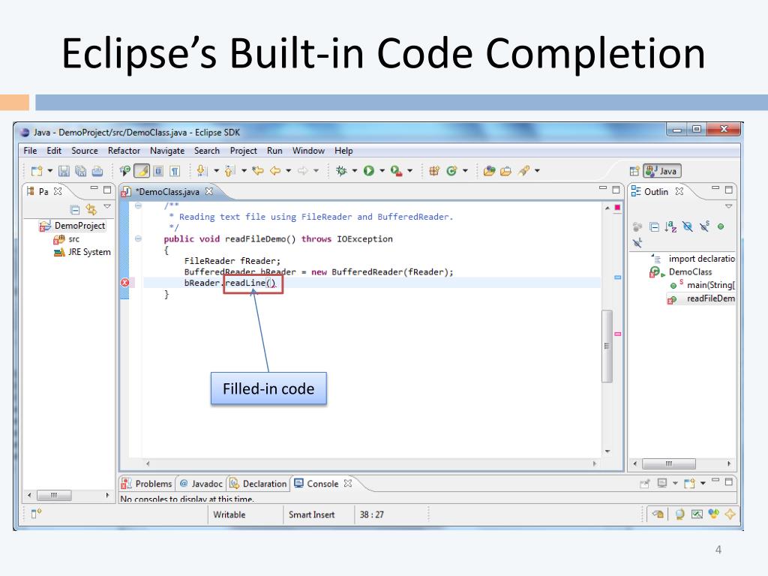
Task: Open the Back history dropdown arrow
Action: pyautogui.click(x=289, y=171)
